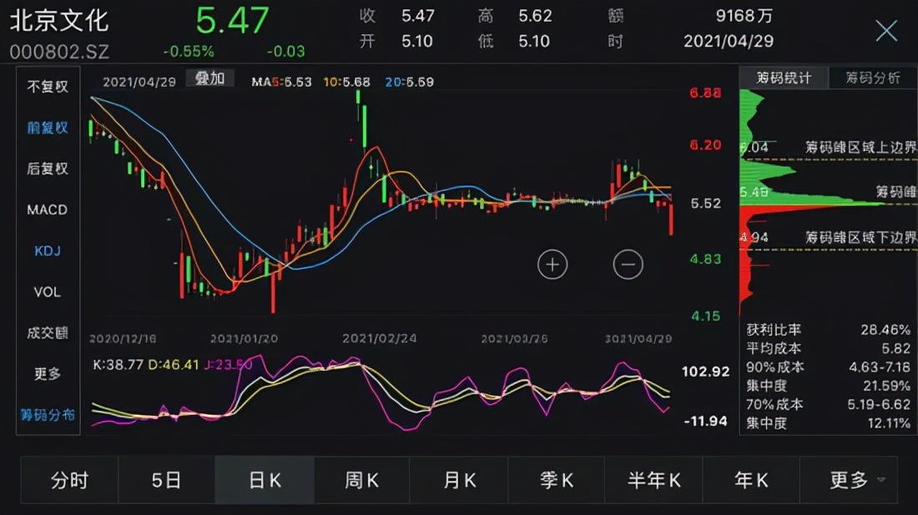
Task: Switch indicator to KDJ
Action: coord(48,251)
